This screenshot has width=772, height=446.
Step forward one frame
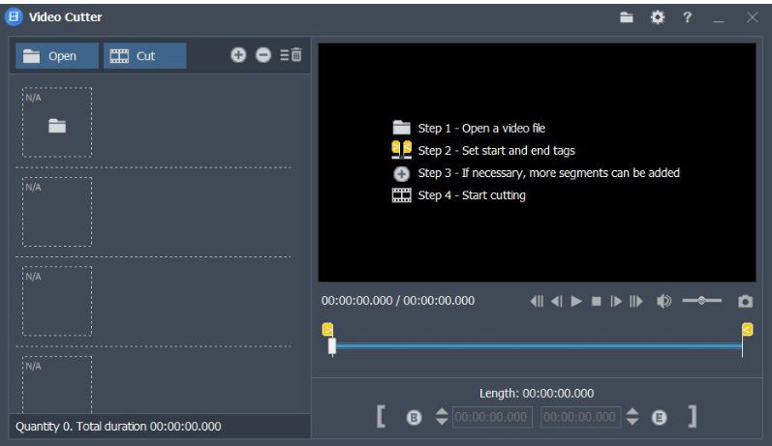[x=616, y=301]
